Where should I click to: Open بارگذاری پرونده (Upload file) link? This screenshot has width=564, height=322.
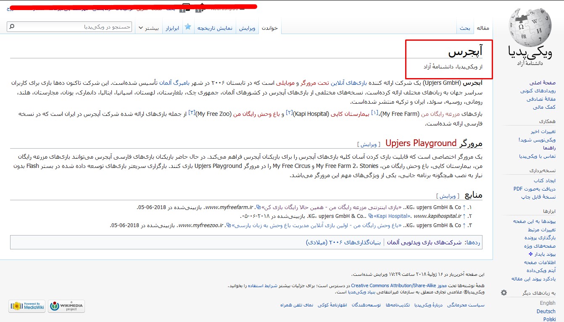540,238
